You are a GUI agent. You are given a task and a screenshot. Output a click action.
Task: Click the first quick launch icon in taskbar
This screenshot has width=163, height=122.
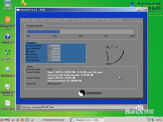(13, 120)
